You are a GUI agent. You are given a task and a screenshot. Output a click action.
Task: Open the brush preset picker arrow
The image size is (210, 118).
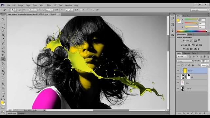tap(15, 10)
